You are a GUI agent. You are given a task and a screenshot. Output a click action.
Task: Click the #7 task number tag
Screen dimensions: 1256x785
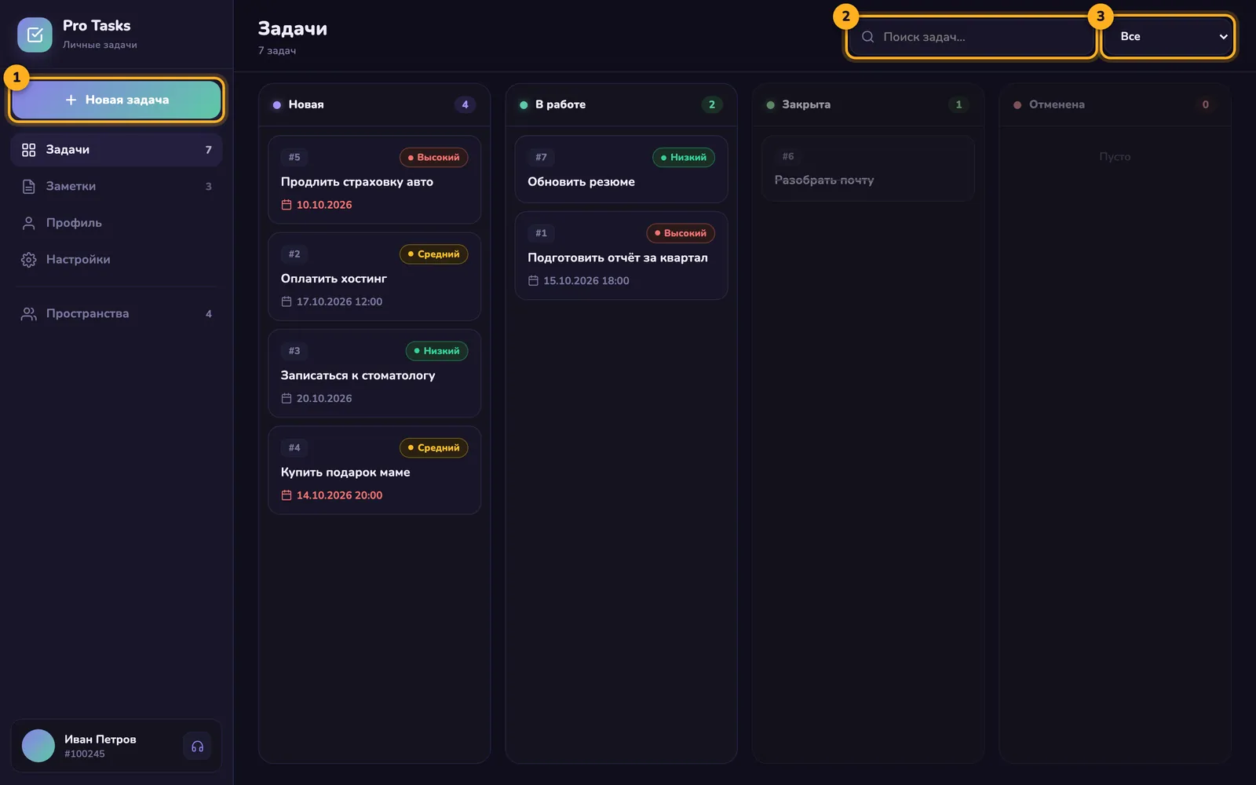click(541, 157)
